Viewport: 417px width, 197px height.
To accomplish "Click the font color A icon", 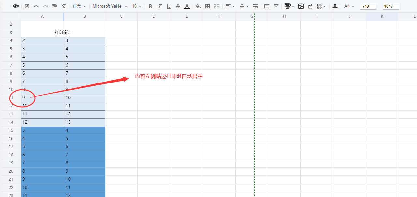I will (187, 6).
